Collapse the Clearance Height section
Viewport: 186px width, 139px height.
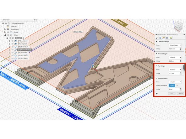(156, 42)
